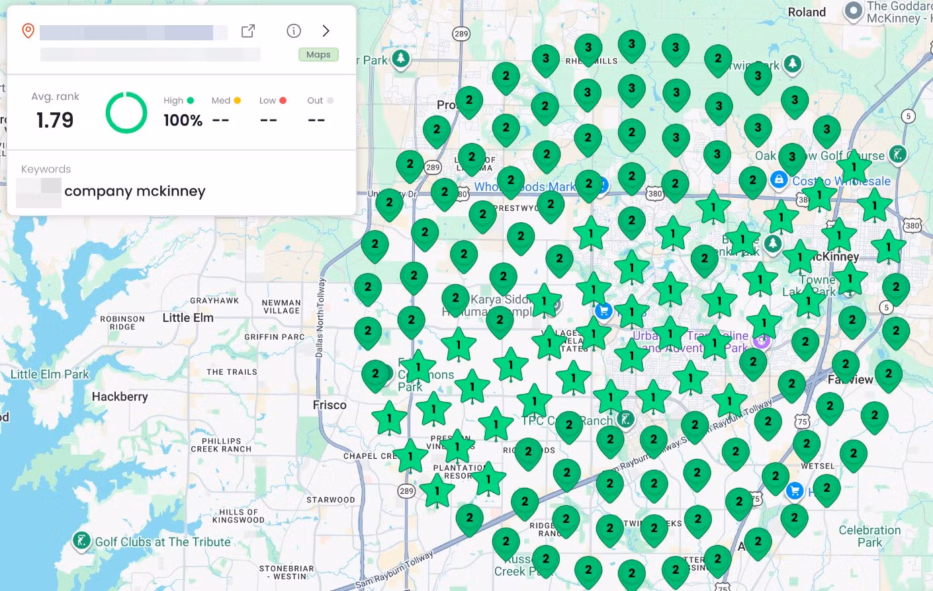Open Golf Clubs at The Tribute label
Viewport: 933px width, 591px height.
click(x=163, y=542)
